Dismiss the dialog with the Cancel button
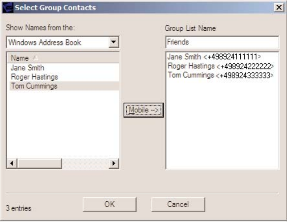Image resolution: width=287 pixels, height=222 pixels. pos(178,204)
